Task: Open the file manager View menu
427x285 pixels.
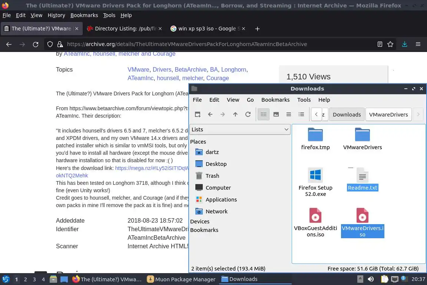Action: (233, 100)
